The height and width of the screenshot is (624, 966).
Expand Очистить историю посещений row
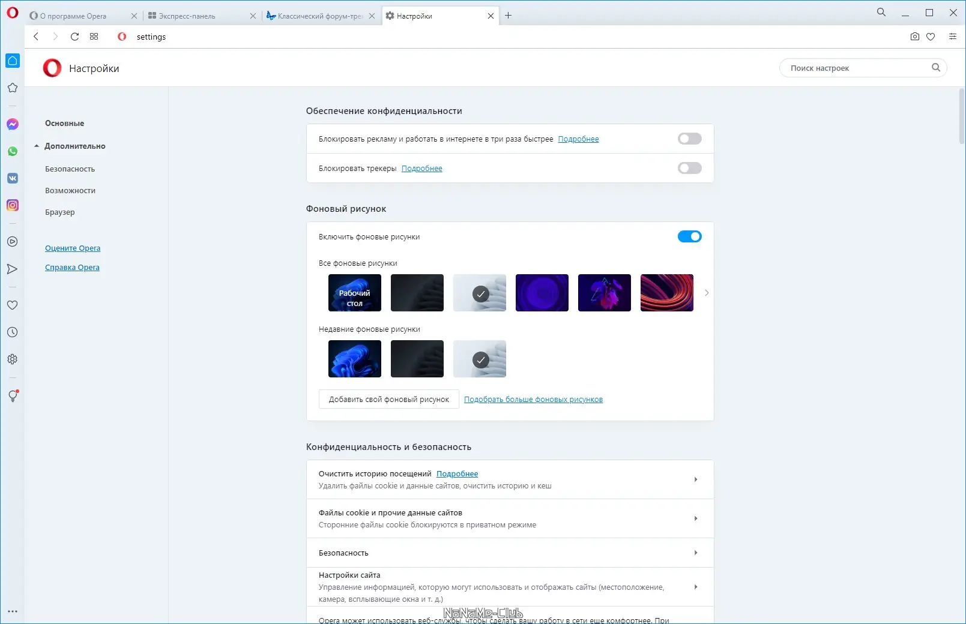click(510, 479)
